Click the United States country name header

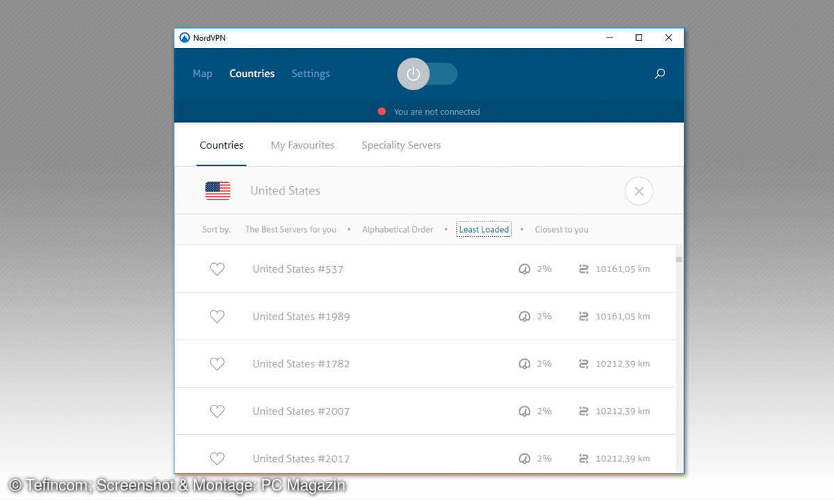pos(285,191)
